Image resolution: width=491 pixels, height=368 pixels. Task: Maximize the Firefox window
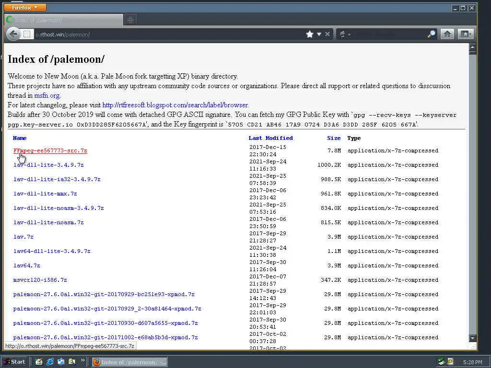(463, 8)
